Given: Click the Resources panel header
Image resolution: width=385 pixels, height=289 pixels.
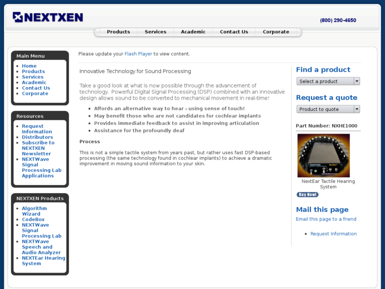Looking at the screenshot, I should (30, 116).
